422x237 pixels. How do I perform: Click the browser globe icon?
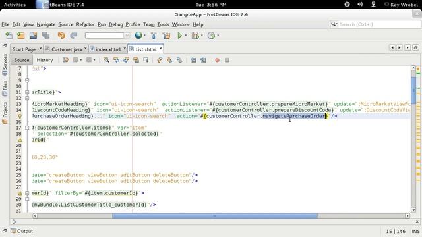[x=138, y=35]
